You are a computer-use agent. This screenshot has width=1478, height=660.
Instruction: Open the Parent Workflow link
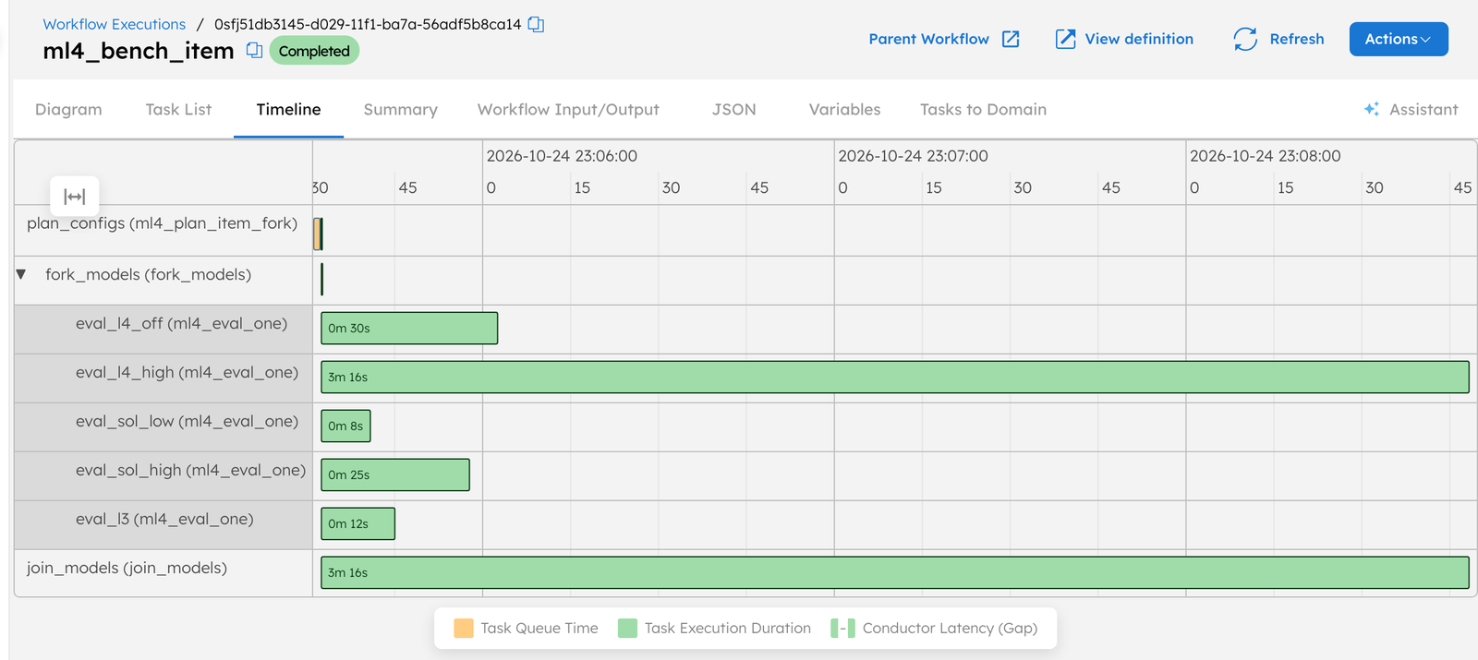pos(928,39)
